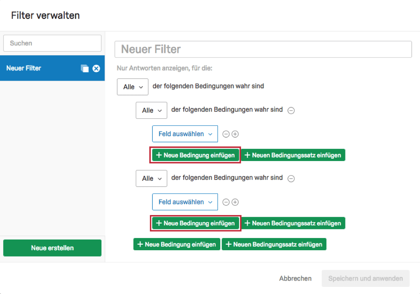Click the Neuer Filter name input field
The width and height of the screenshot is (420, 294).
pyautogui.click(x=263, y=49)
